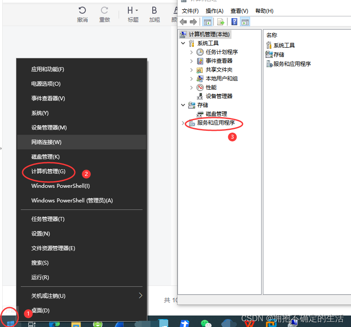This screenshot has height=327, width=351.
Task: Select 计算机管理(本地) root node
Action: point(209,34)
